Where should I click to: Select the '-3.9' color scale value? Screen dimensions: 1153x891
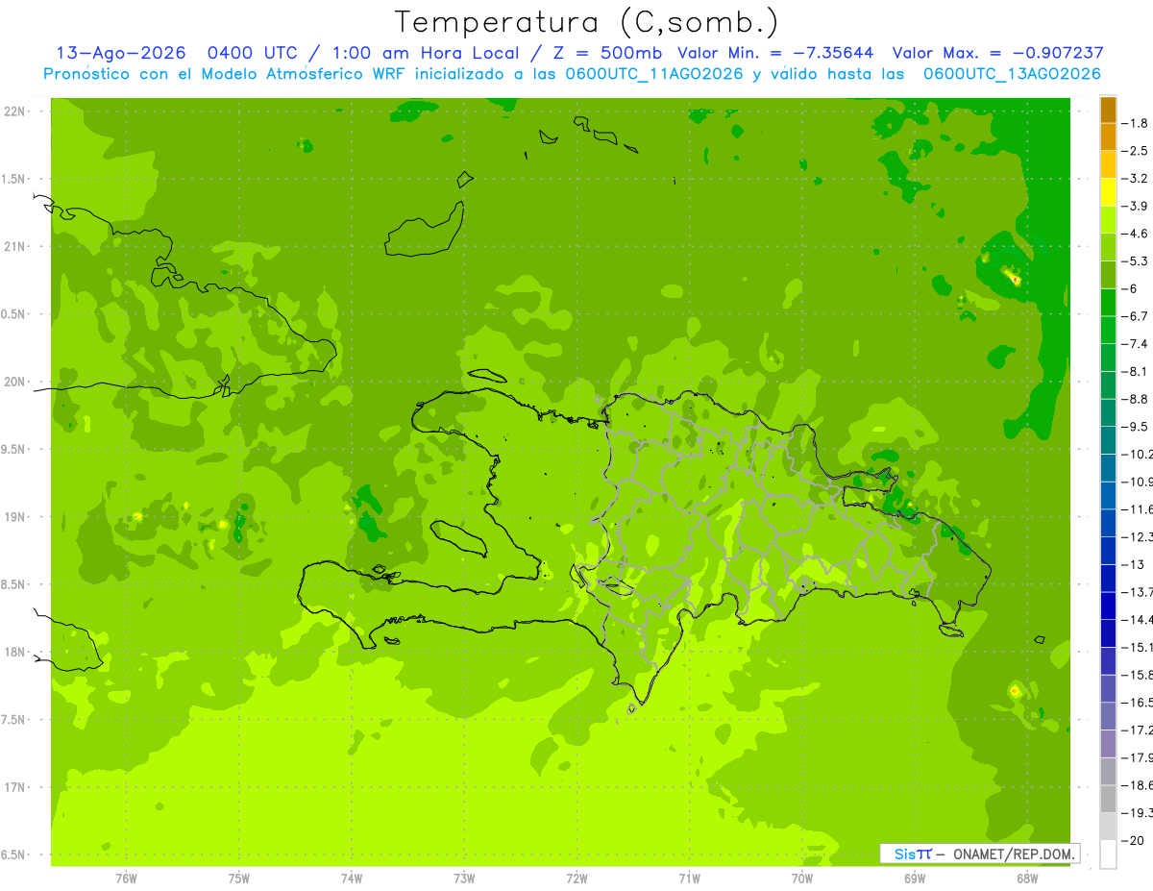click(x=1137, y=206)
